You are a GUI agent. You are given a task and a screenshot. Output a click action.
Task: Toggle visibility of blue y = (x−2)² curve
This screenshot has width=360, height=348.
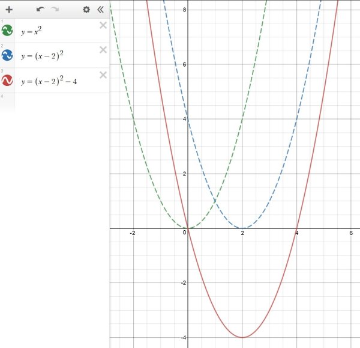[x=8, y=56]
